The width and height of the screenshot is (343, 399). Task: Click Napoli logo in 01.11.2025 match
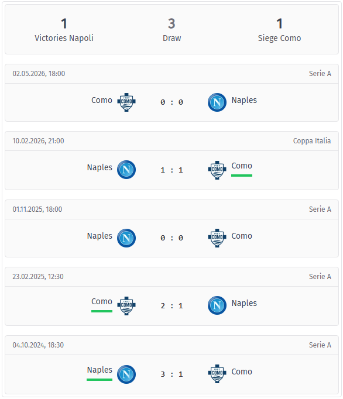pos(126,238)
